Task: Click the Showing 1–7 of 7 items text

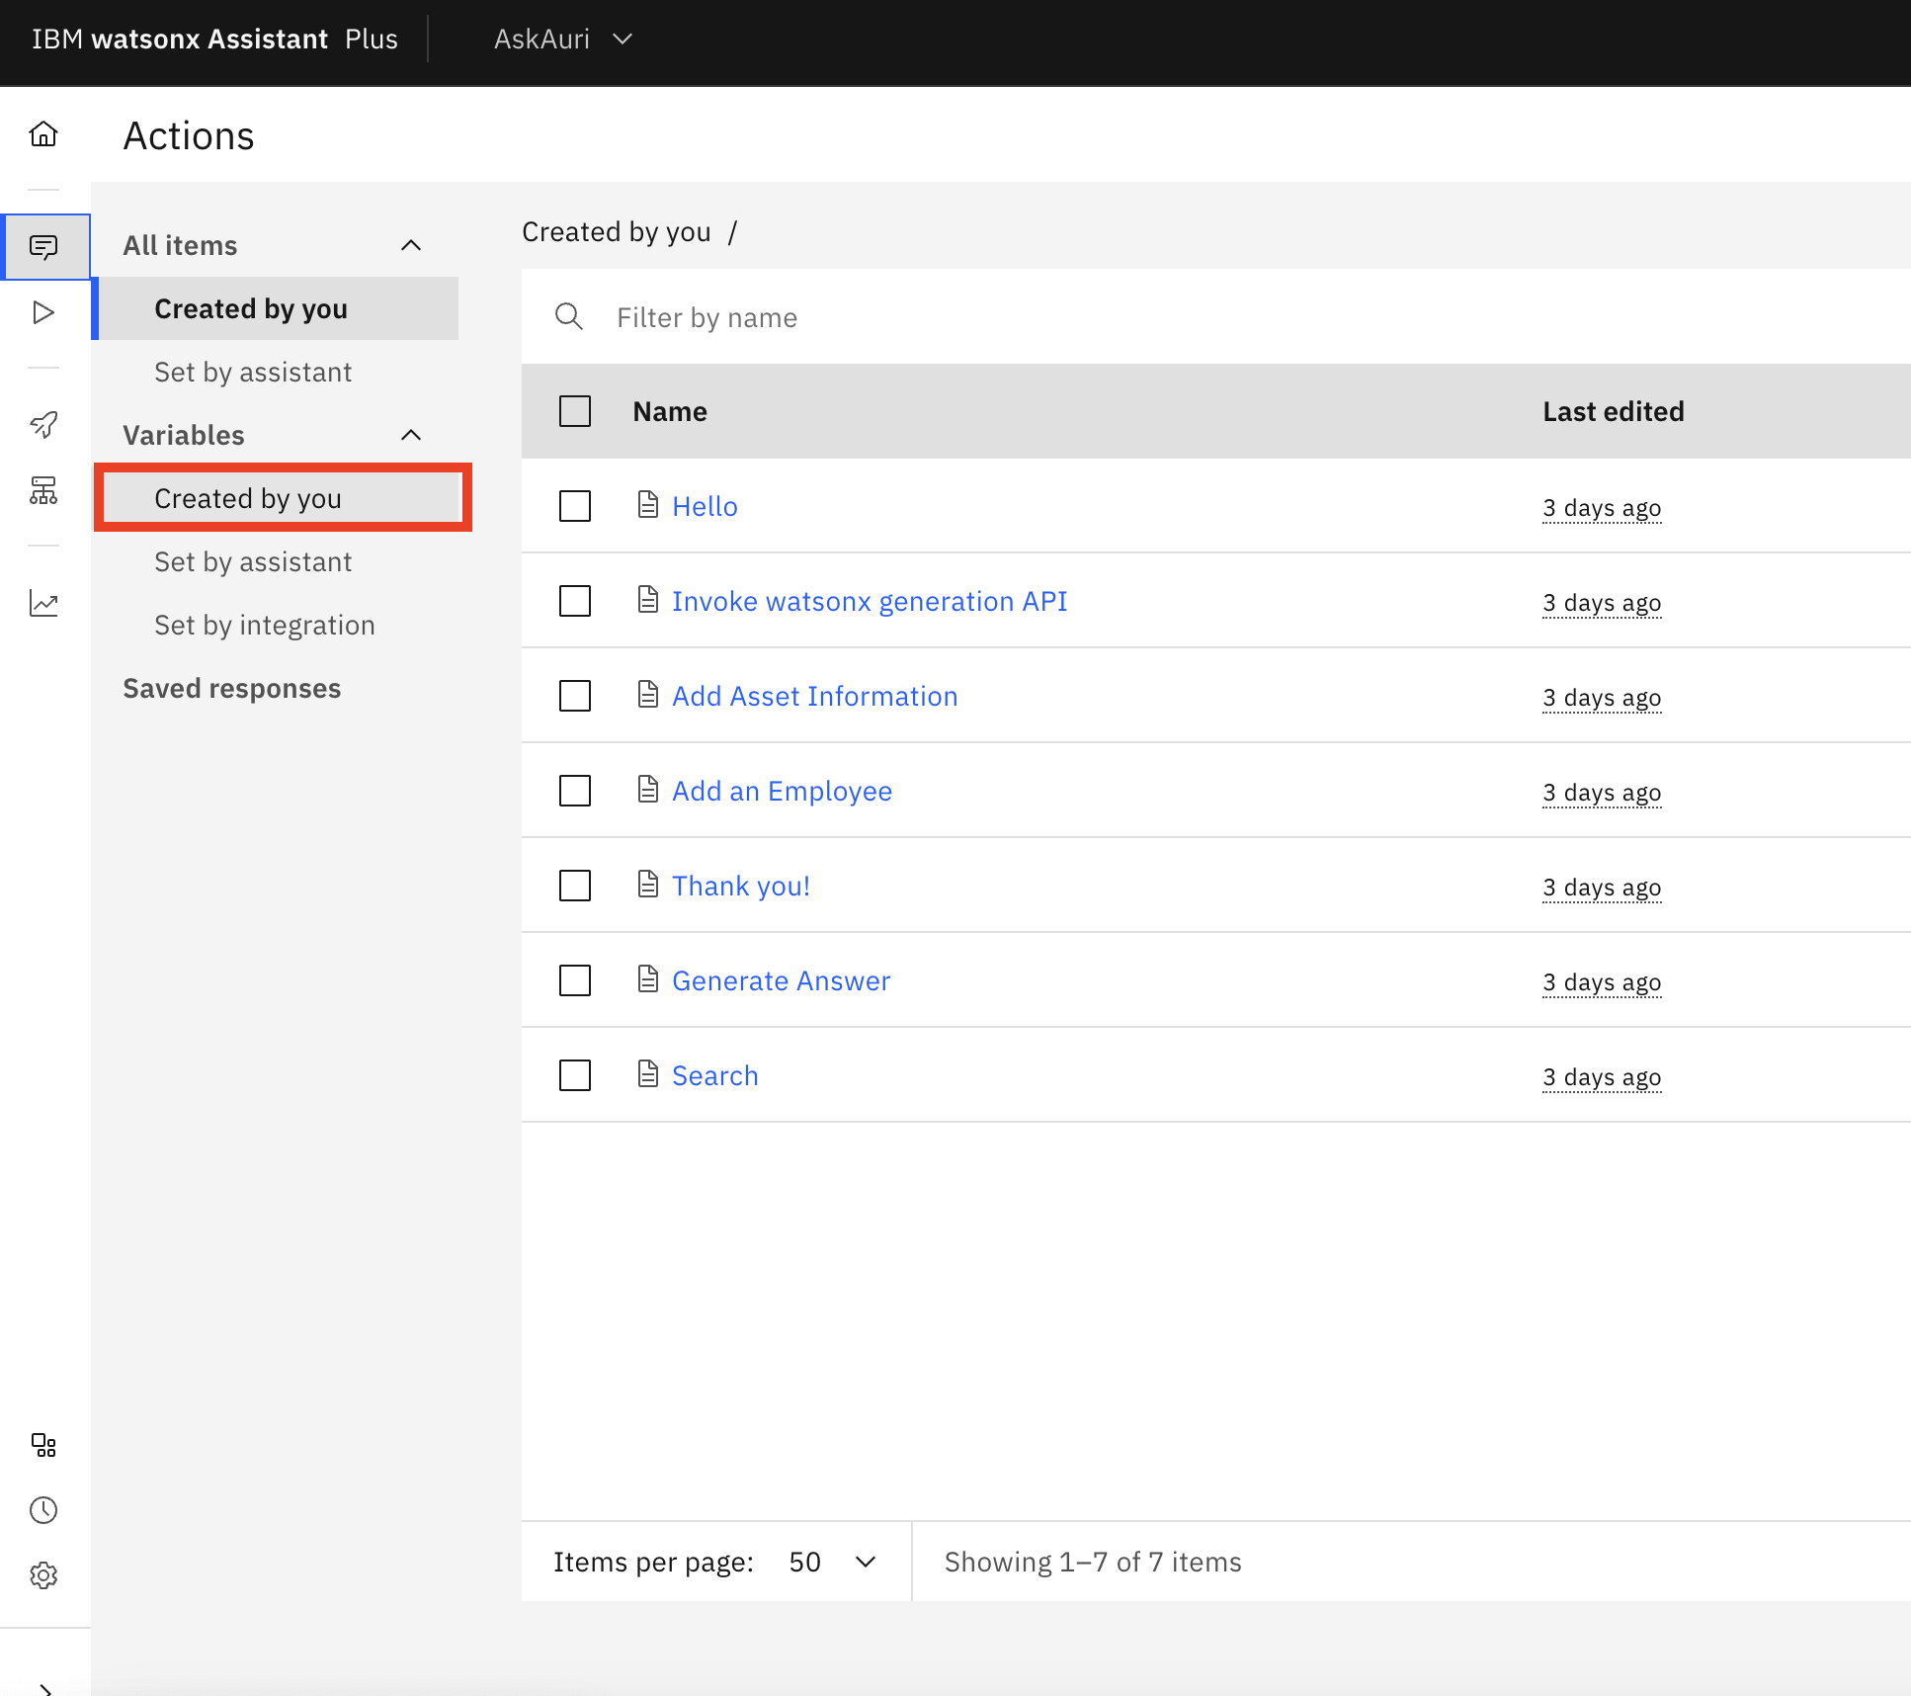Action: (x=1093, y=1562)
